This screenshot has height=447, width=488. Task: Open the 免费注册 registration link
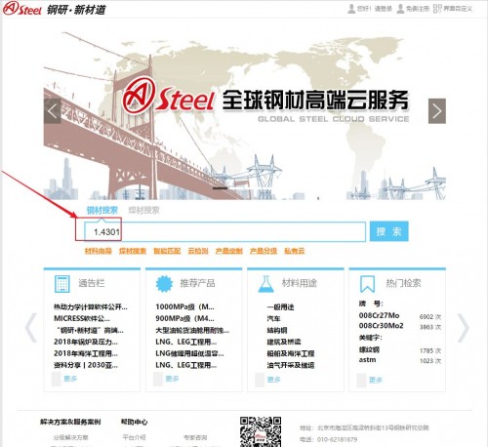418,9
